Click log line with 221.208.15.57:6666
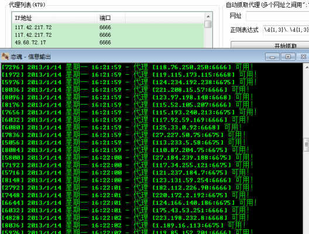This screenshot has width=309, height=234. point(125,90)
